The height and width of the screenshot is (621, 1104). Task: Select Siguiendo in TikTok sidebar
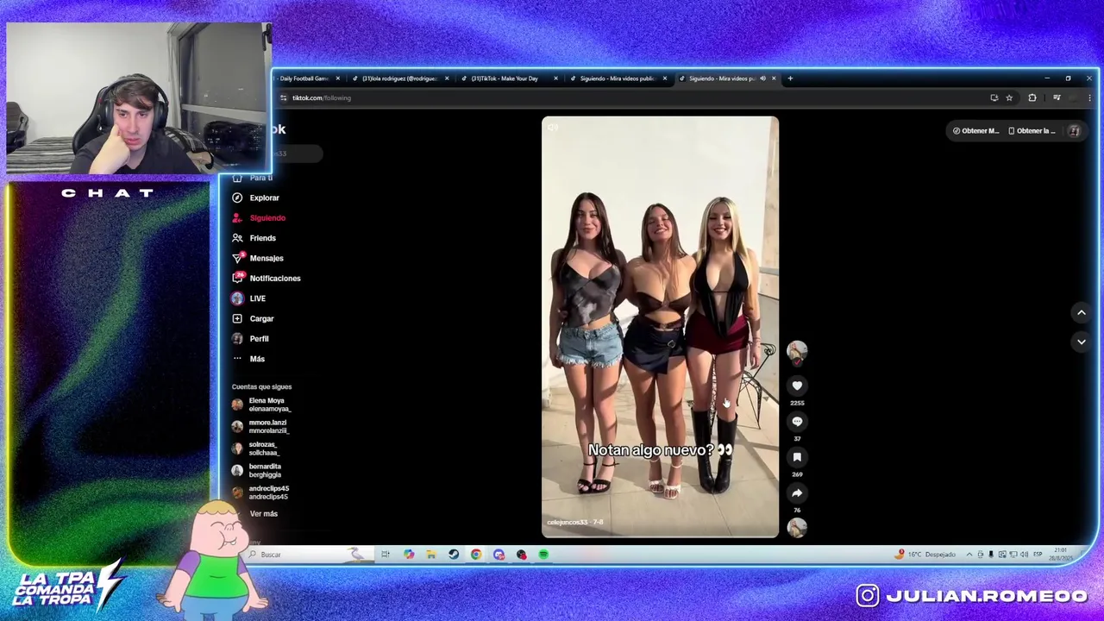click(267, 218)
